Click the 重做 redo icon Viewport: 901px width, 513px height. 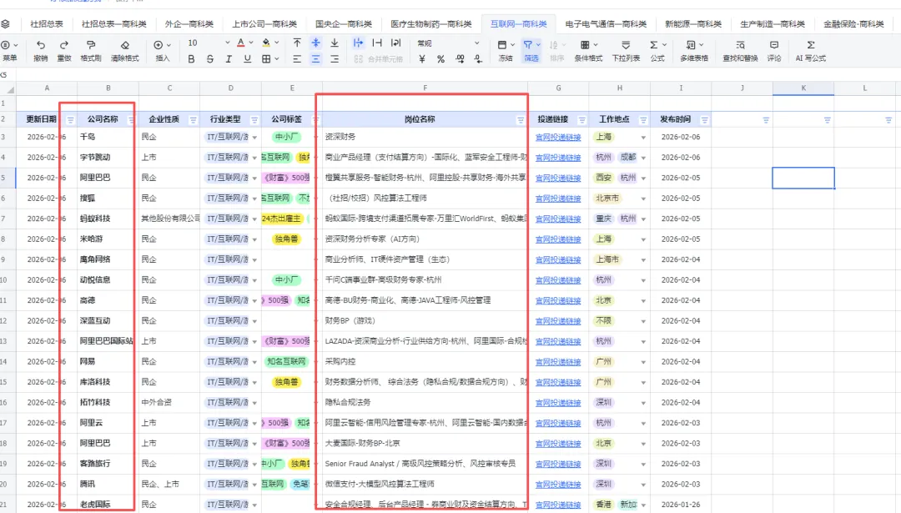pos(63,45)
